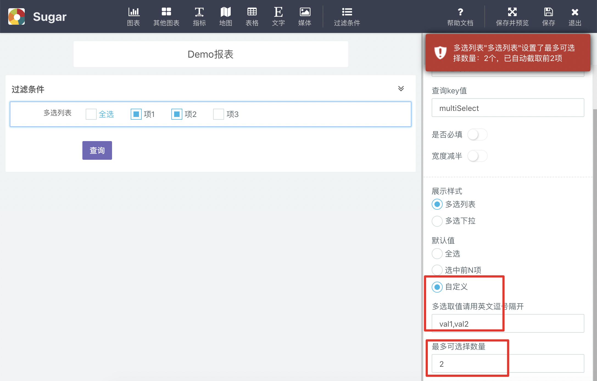Select 多选下拉 display style
Image resolution: width=597 pixels, height=381 pixels.
(437, 221)
